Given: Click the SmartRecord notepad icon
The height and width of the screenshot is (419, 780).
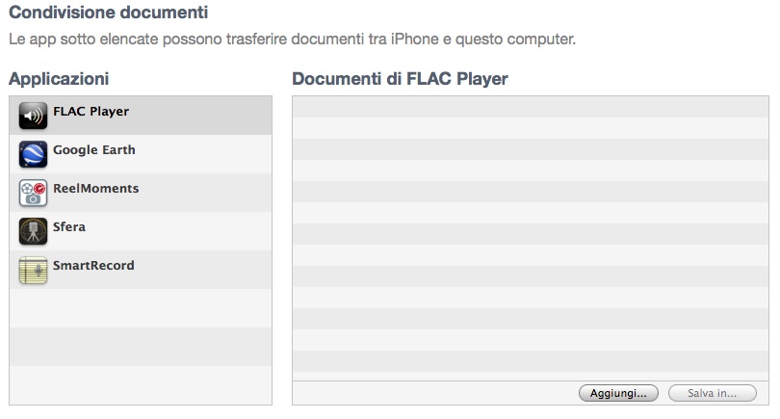Looking at the screenshot, I should tap(33, 270).
